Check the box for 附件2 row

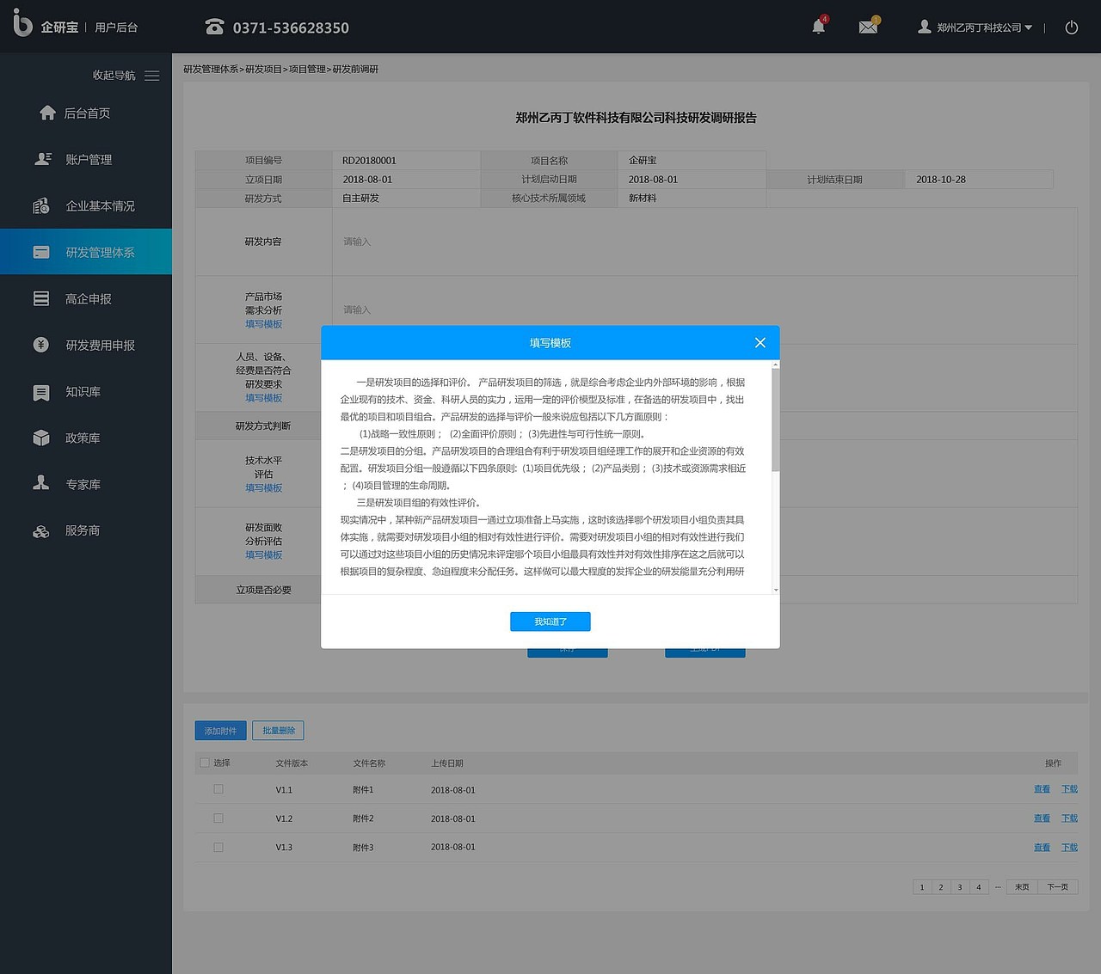coord(218,818)
